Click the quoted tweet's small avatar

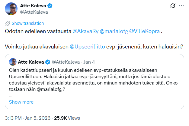click(x=13, y=62)
